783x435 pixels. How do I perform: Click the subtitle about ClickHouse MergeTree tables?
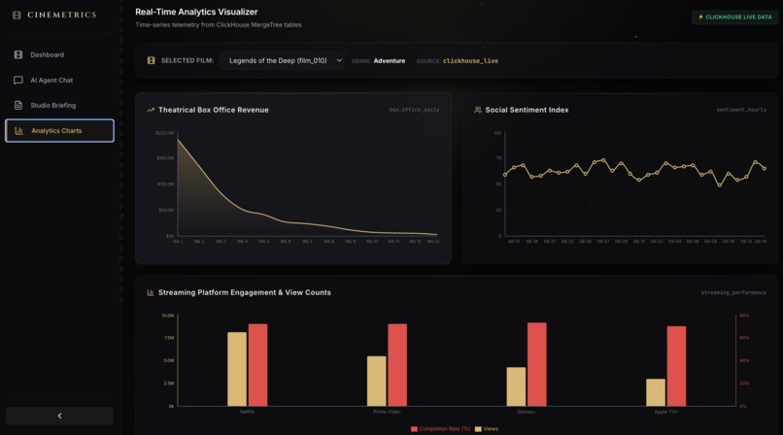[219, 25]
